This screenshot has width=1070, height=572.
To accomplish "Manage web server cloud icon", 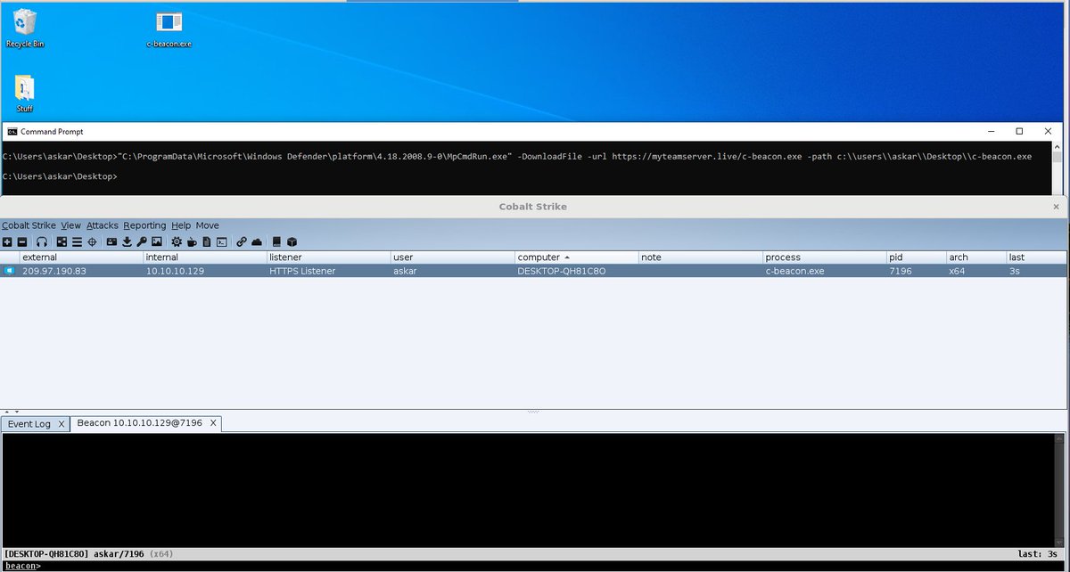I will coord(257,241).
